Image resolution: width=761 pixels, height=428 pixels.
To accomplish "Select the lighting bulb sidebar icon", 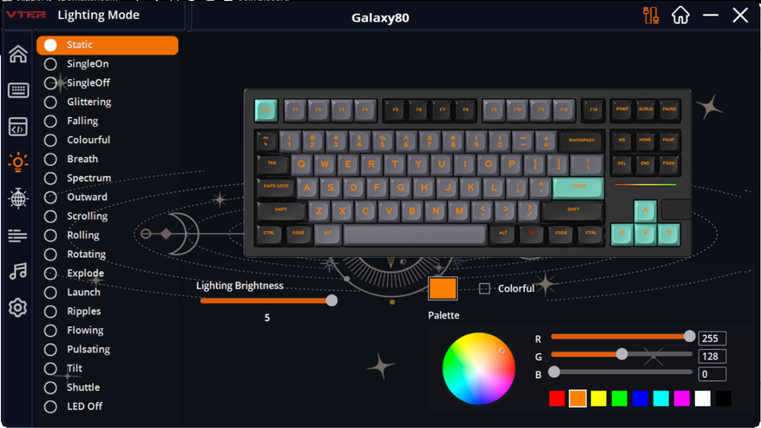I will coord(18,162).
